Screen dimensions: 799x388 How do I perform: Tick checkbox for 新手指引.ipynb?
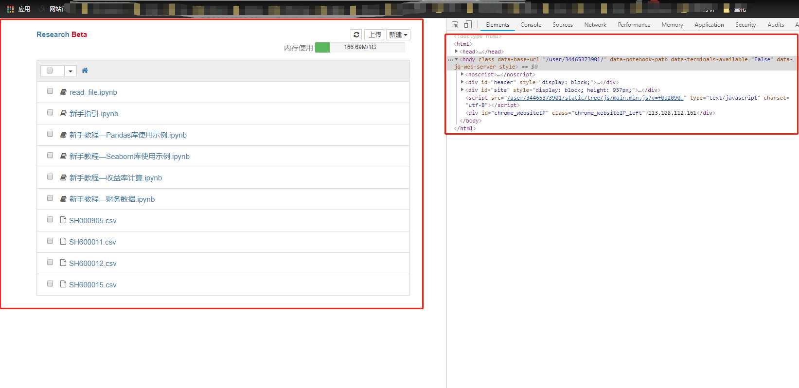[x=50, y=112]
